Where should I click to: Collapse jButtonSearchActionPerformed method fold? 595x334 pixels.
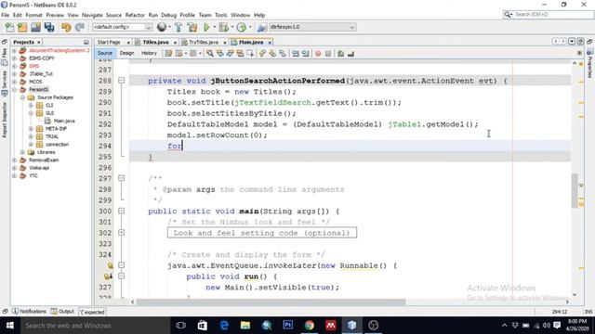[x=122, y=81]
